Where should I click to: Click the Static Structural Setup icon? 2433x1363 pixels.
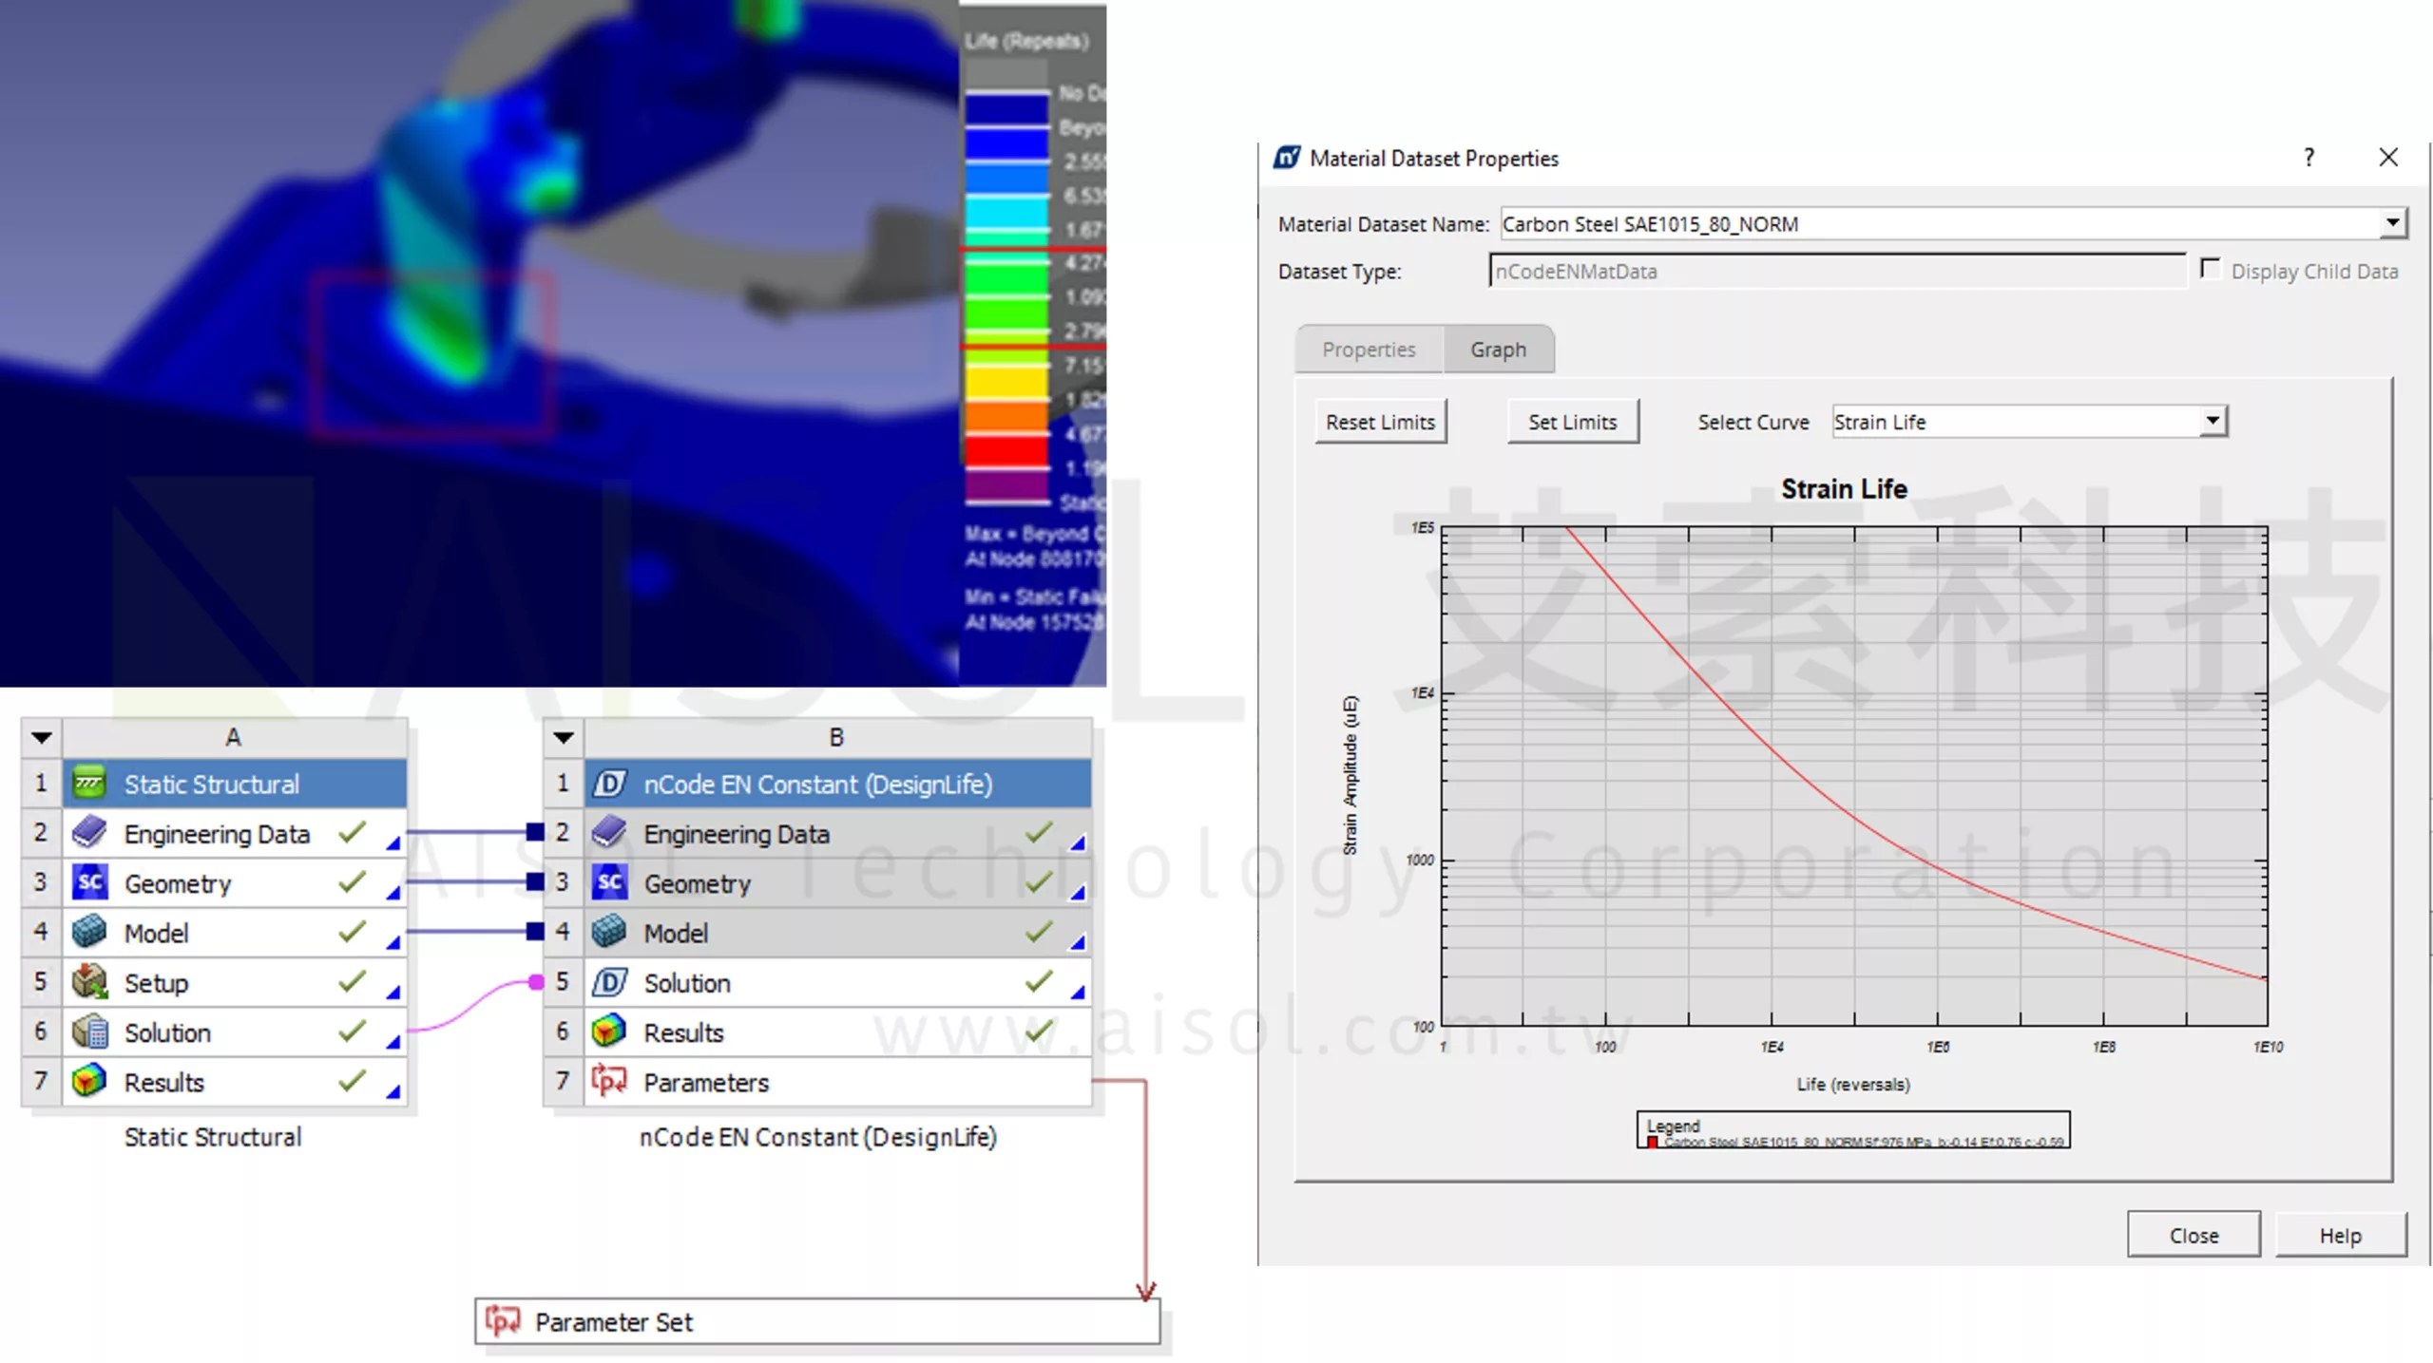coord(89,982)
